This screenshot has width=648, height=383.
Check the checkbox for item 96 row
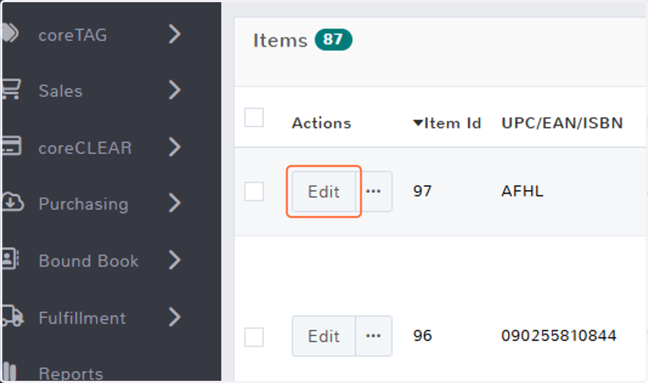tap(254, 337)
